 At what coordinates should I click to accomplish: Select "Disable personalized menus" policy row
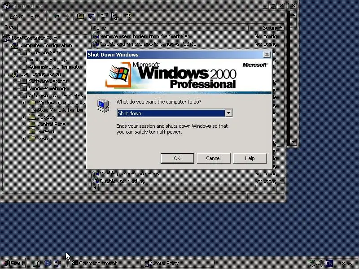pos(129,174)
